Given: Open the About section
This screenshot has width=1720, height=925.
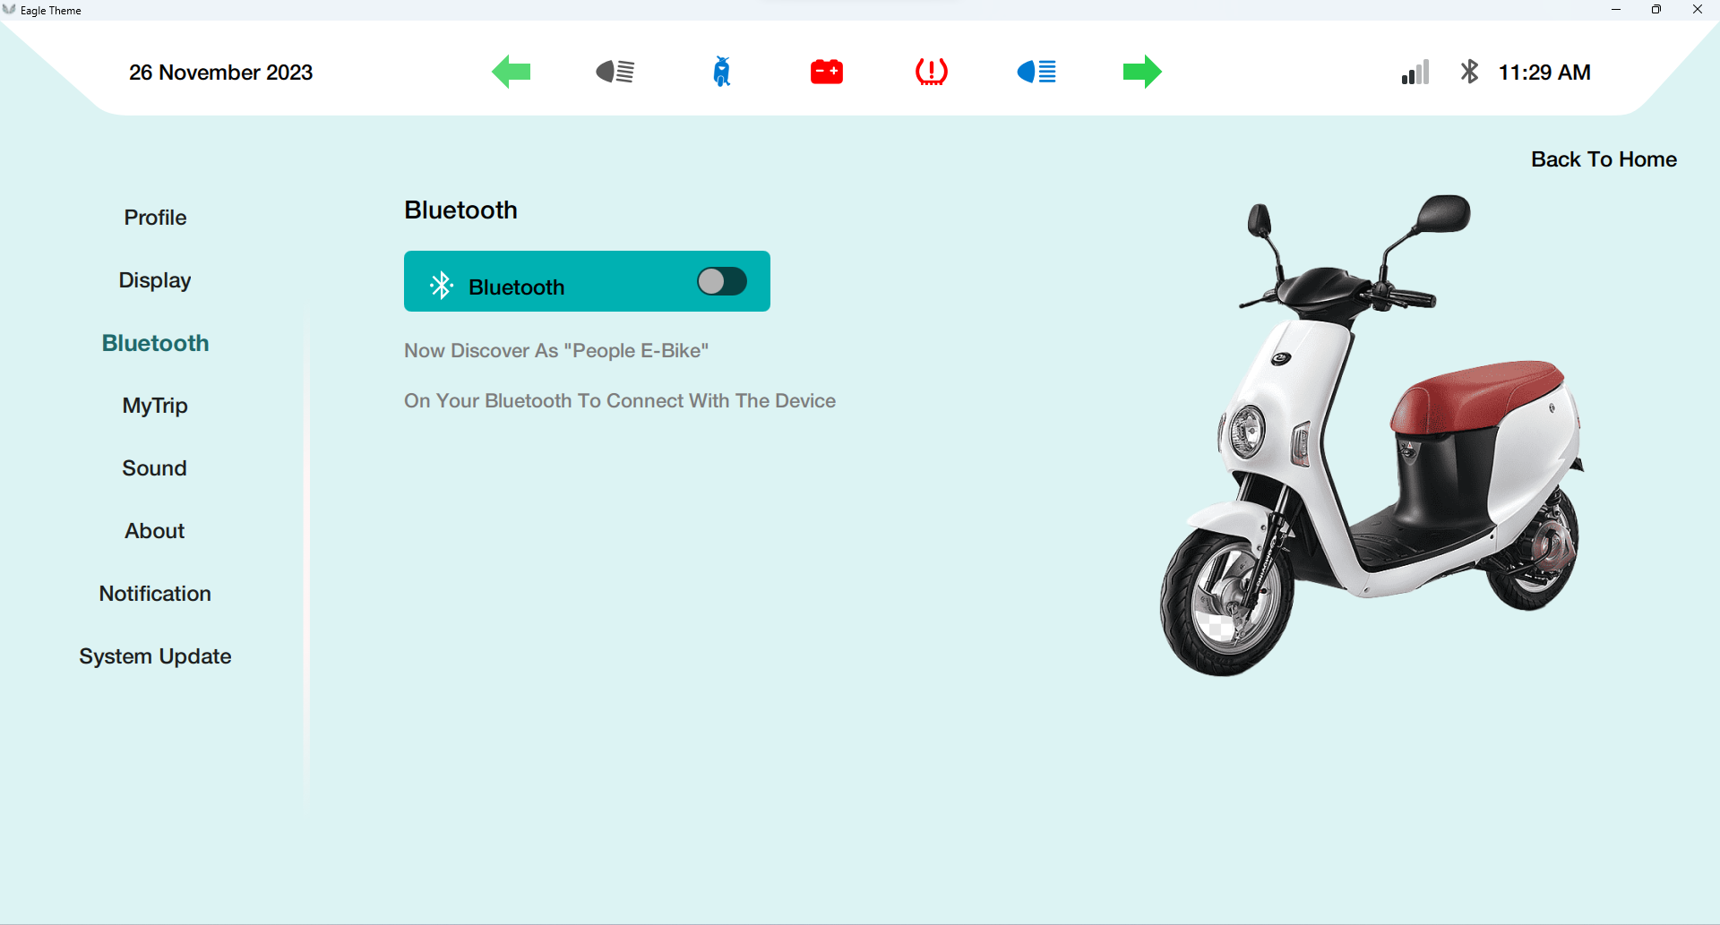Looking at the screenshot, I should [x=155, y=531].
